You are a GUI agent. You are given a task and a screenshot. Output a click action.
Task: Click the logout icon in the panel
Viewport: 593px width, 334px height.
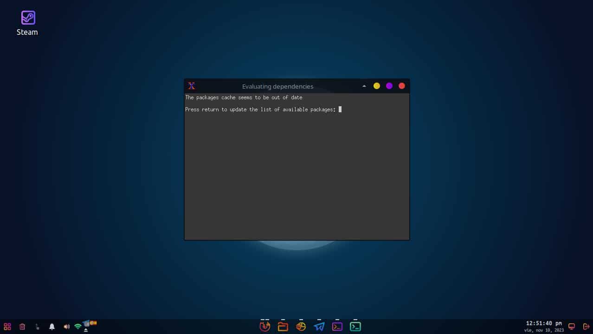(x=586, y=327)
